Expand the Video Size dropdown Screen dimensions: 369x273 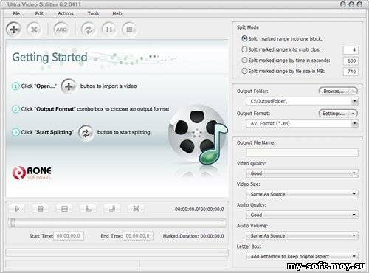tap(302, 194)
